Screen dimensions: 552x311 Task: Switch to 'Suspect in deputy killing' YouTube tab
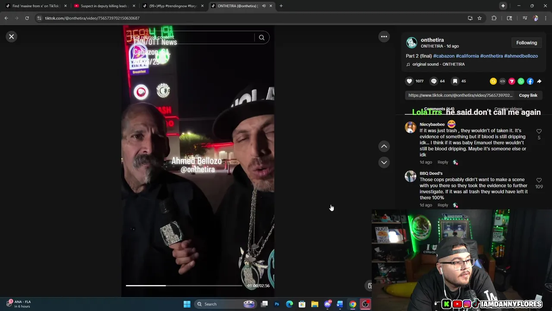104,6
